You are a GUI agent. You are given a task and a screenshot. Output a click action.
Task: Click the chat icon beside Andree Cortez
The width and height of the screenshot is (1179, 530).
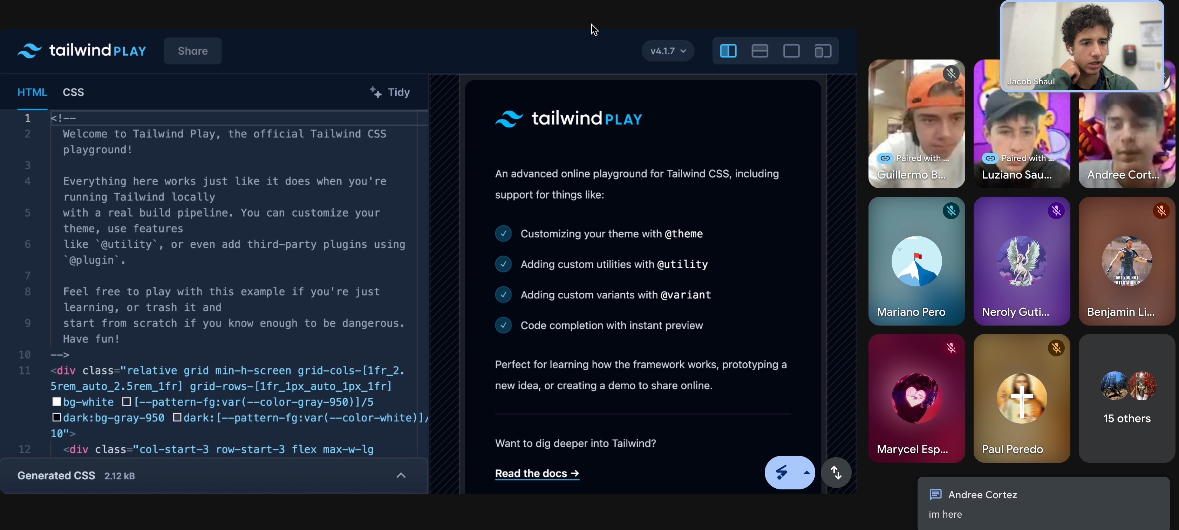pos(935,494)
